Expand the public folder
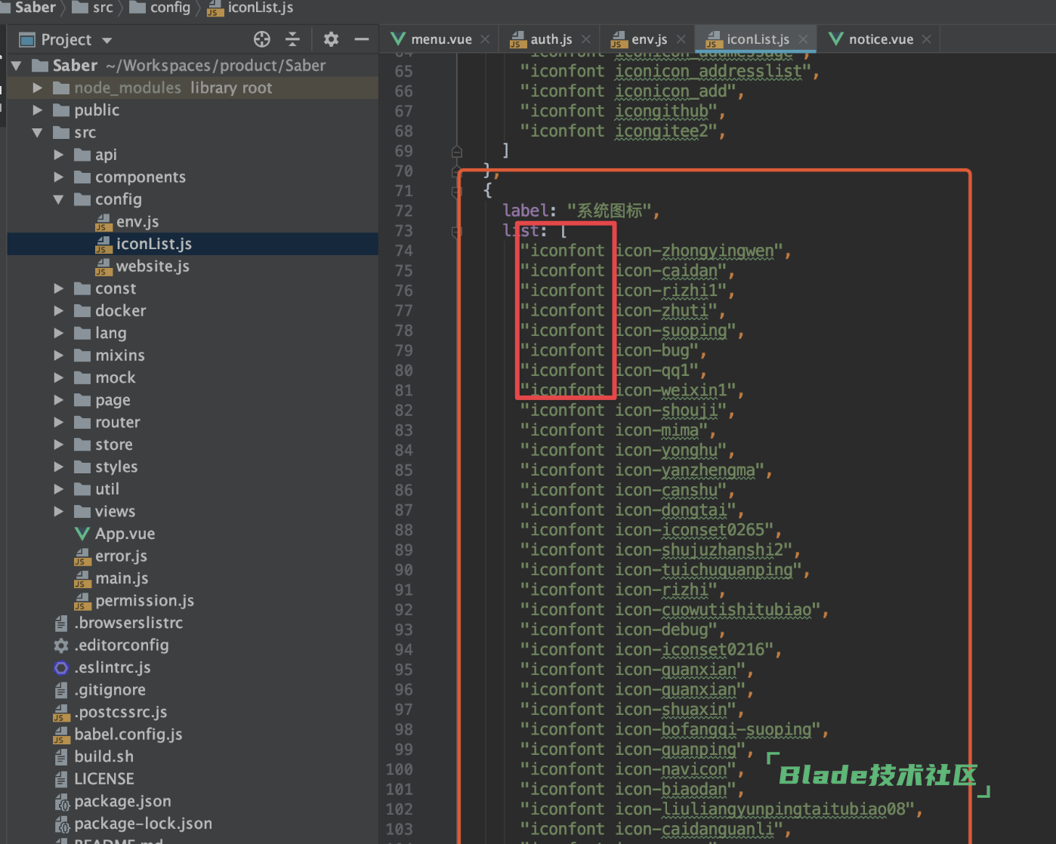This screenshot has height=844, width=1056. (37, 110)
